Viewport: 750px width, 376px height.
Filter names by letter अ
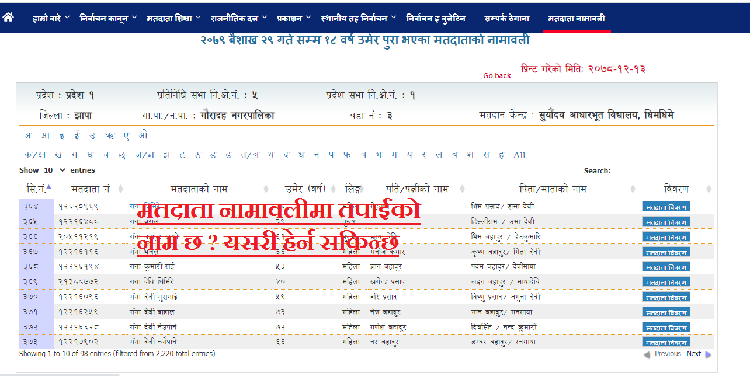[x=27, y=135]
